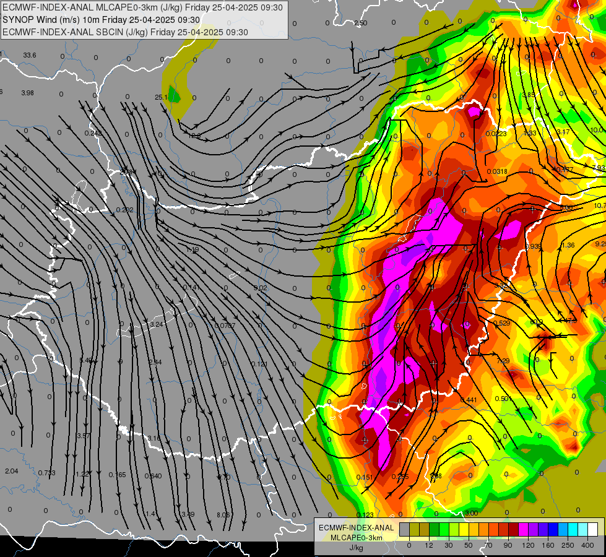This screenshot has width=606, height=557.
Task: Click the legend scale label '250'
Action: click(x=568, y=545)
